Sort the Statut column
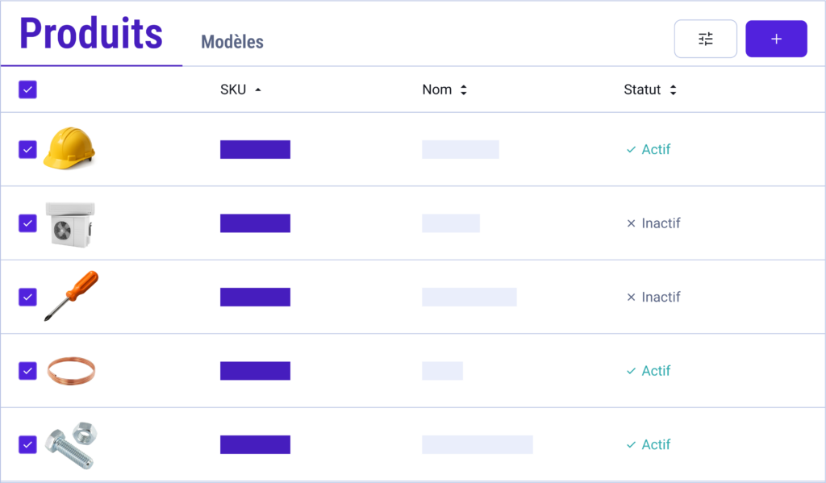826x483 pixels. click(x=674, y=90)
